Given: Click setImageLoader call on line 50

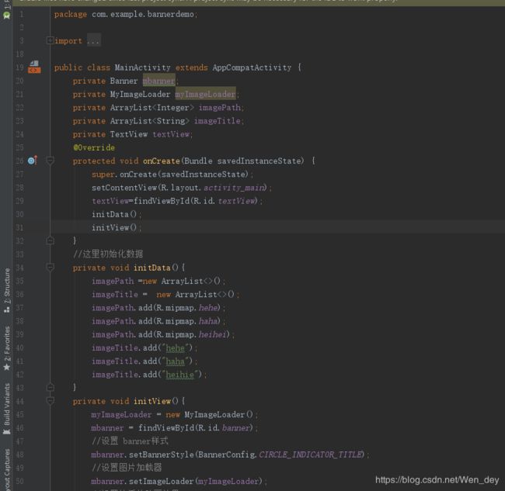Looking at the screenshot, I should coord(161,482).
